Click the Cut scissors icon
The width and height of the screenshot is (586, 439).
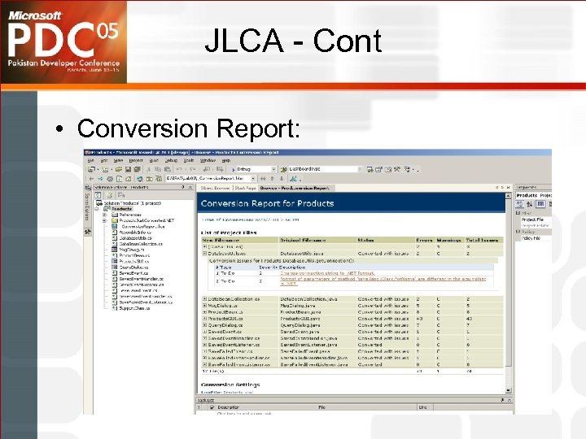pyautogui.click(x=149, y=169)
